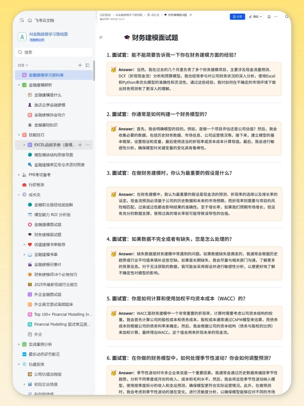Open the 编辑 dropdown arrow

(x=261, y=17)
